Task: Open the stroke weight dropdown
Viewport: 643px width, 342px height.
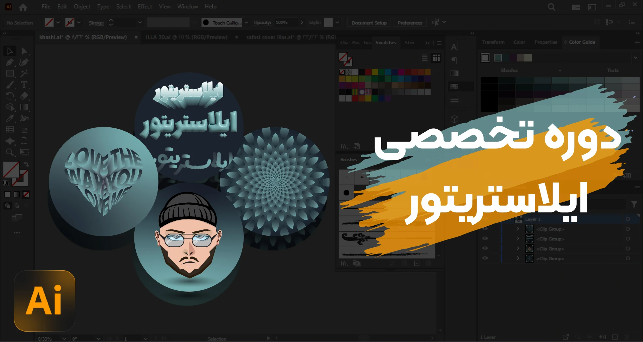Action: coord(140,23)
